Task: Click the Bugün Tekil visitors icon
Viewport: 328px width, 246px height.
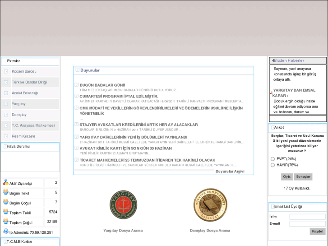Action: tap(6, 192)
